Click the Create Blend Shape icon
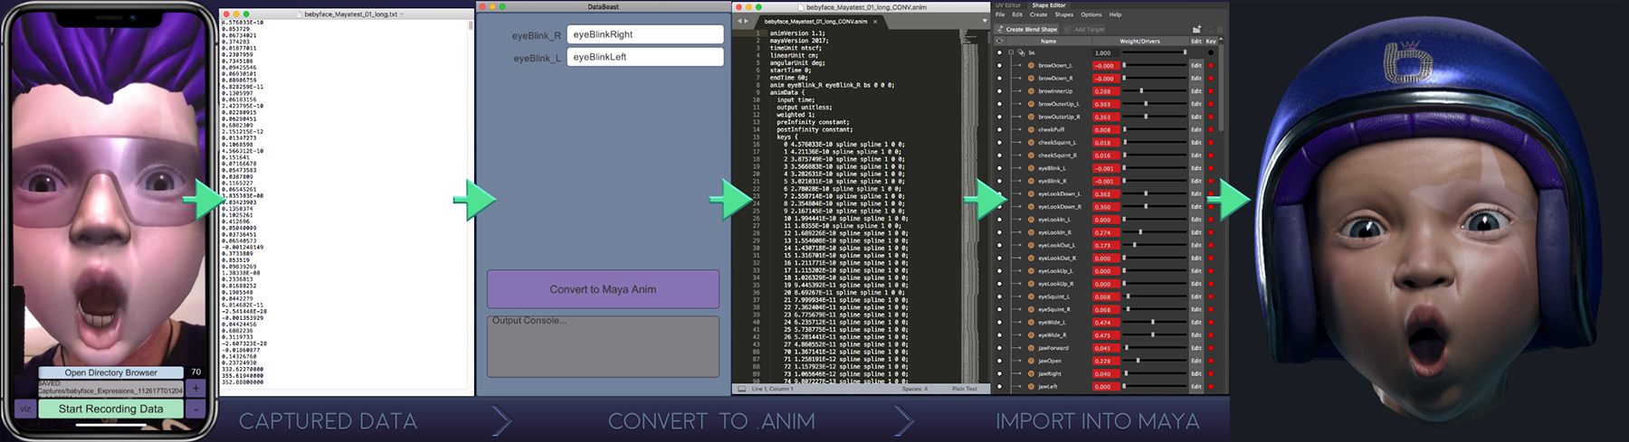The width and height of the screenshot is (1629, 442). 1000,29
